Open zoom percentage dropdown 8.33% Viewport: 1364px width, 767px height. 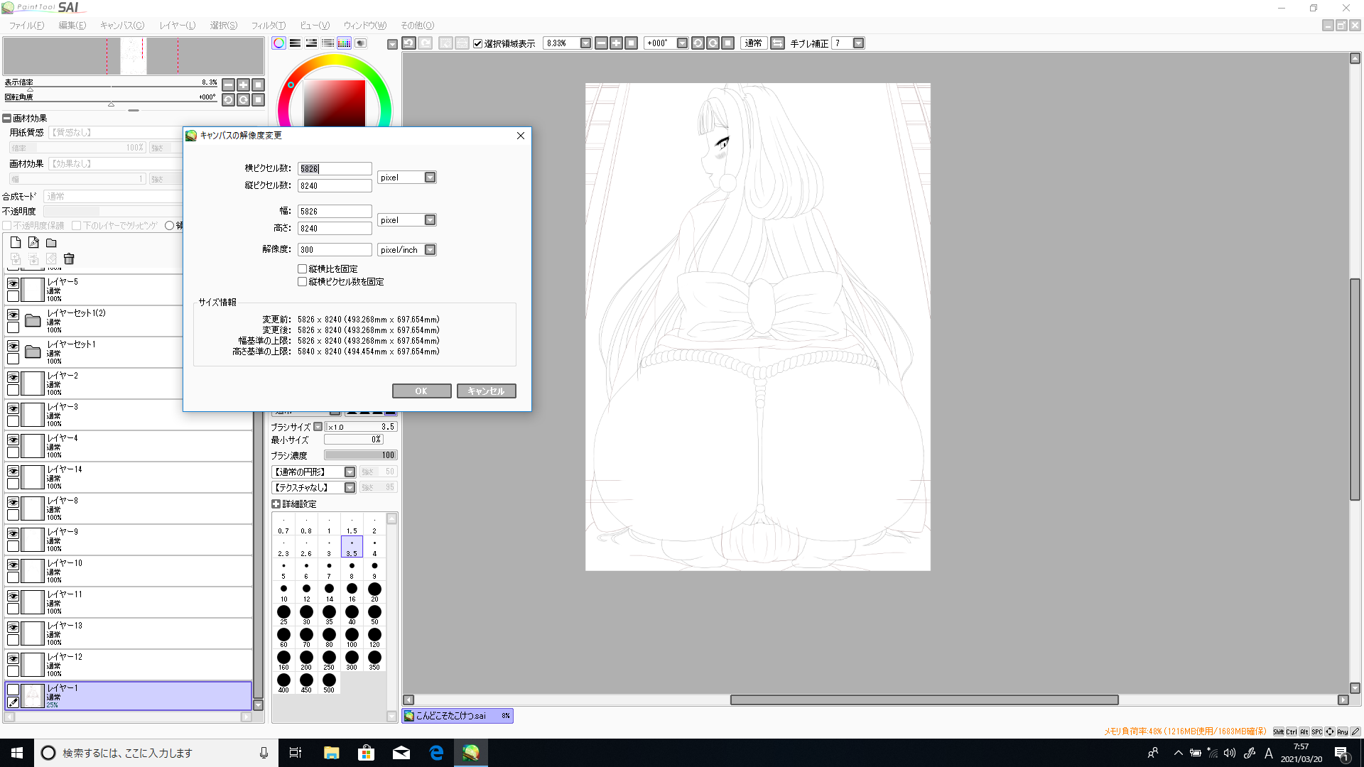click(x=585, y=43)
